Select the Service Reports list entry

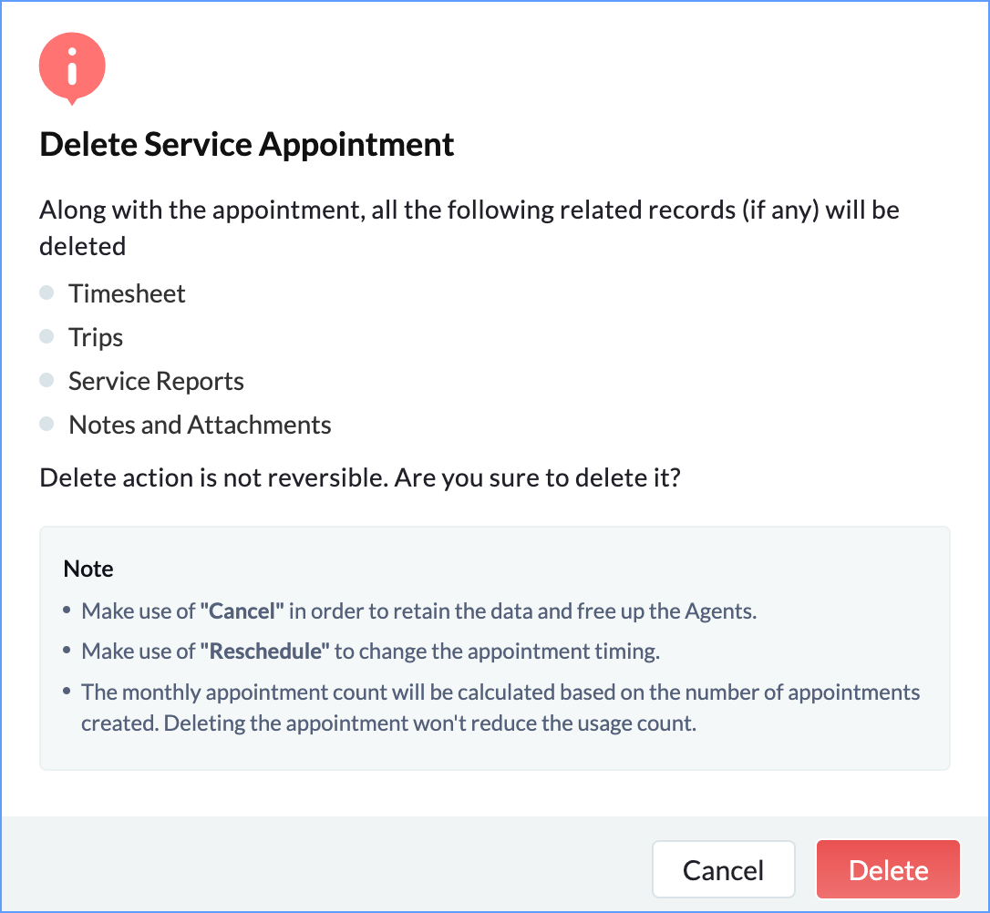[156, 381]
